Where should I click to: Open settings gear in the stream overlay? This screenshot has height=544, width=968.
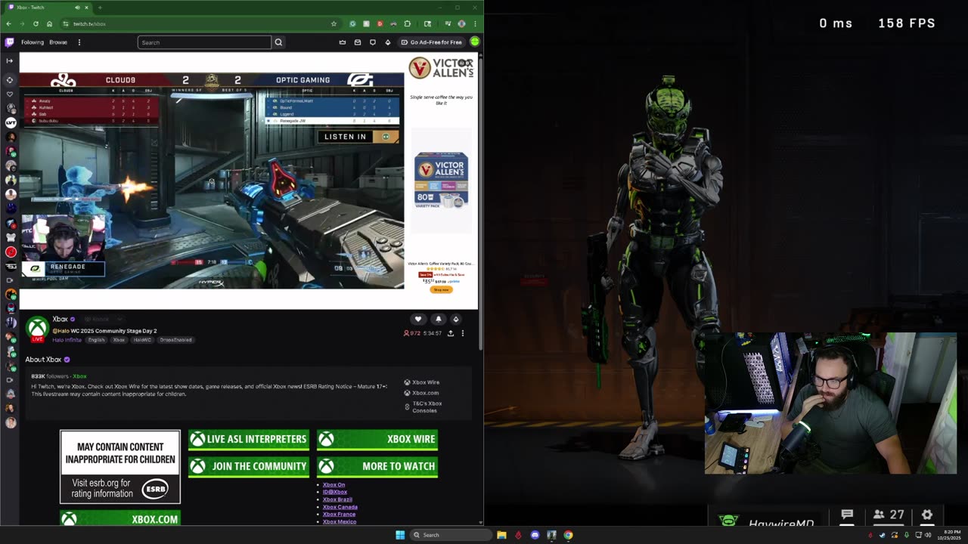[x=927, y=515]
